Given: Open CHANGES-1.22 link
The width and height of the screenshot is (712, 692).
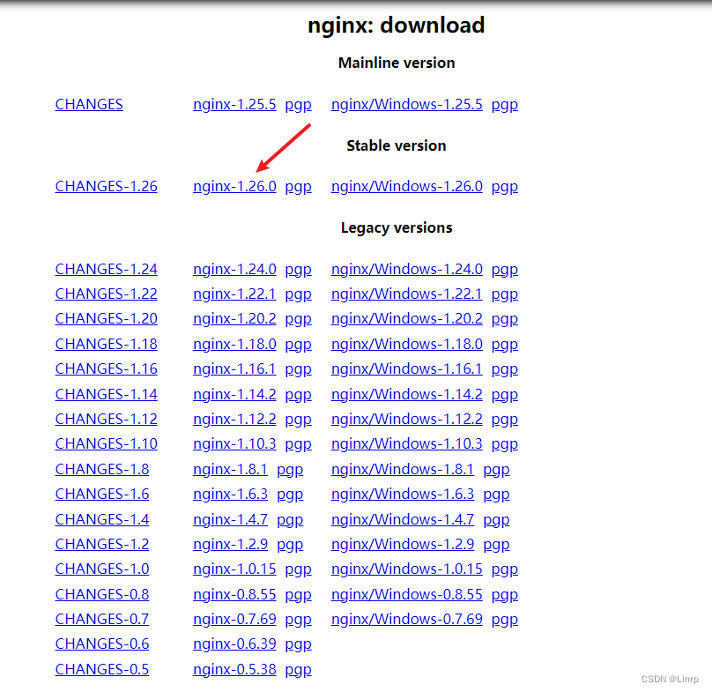Looking at the screenshot, I should pos(107,294).
